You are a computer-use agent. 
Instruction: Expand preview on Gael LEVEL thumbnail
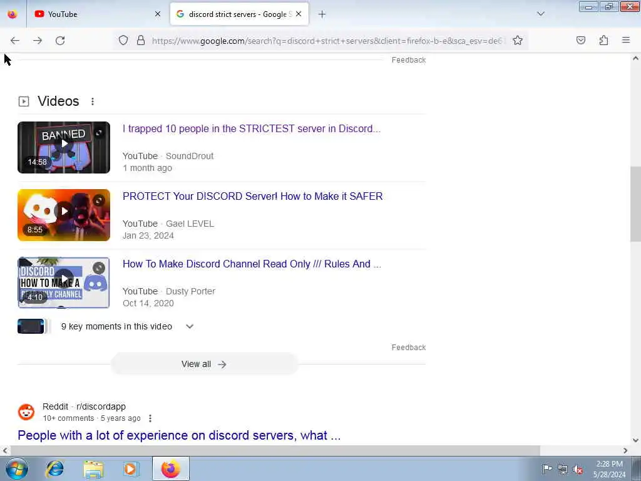99,200
